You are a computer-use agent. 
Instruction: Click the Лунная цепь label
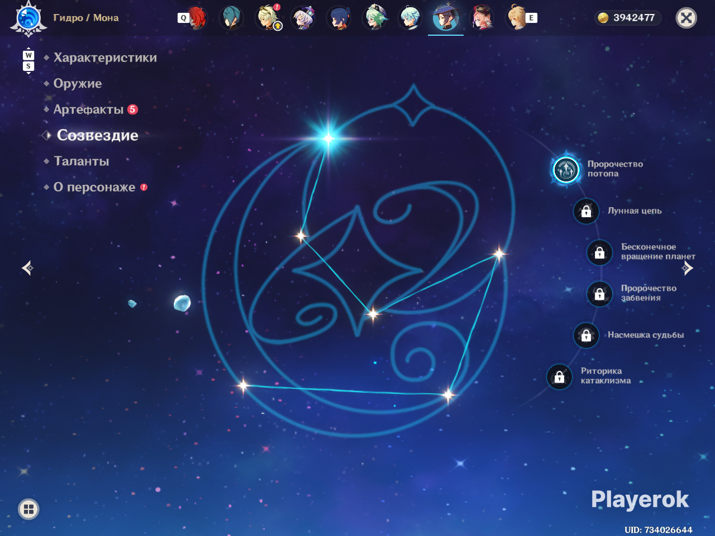(635, 211)
